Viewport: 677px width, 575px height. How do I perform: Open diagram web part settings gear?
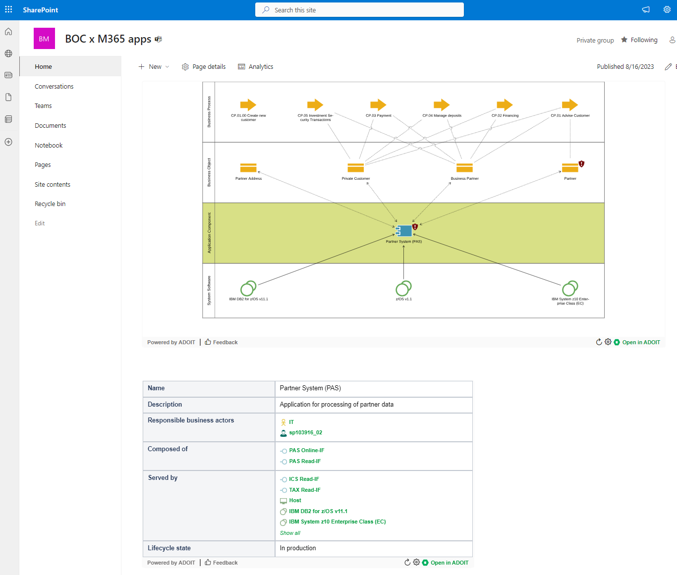[608, 342]
